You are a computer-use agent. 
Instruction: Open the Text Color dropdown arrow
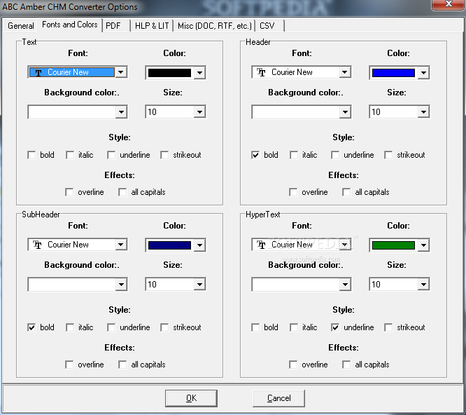coord(199,73)
